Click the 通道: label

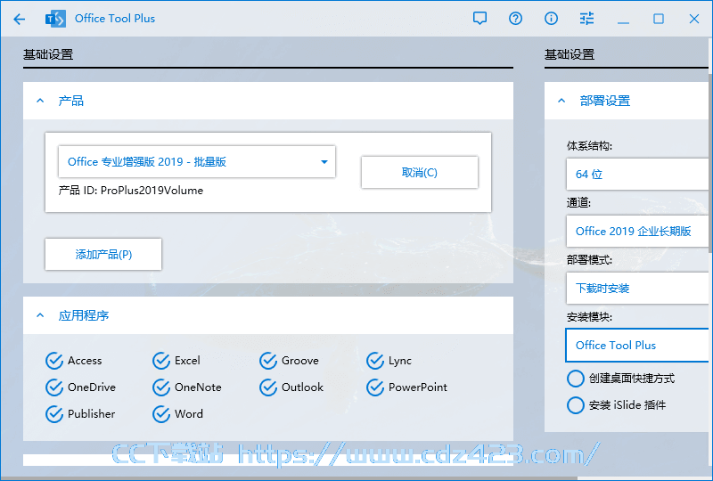578,203
